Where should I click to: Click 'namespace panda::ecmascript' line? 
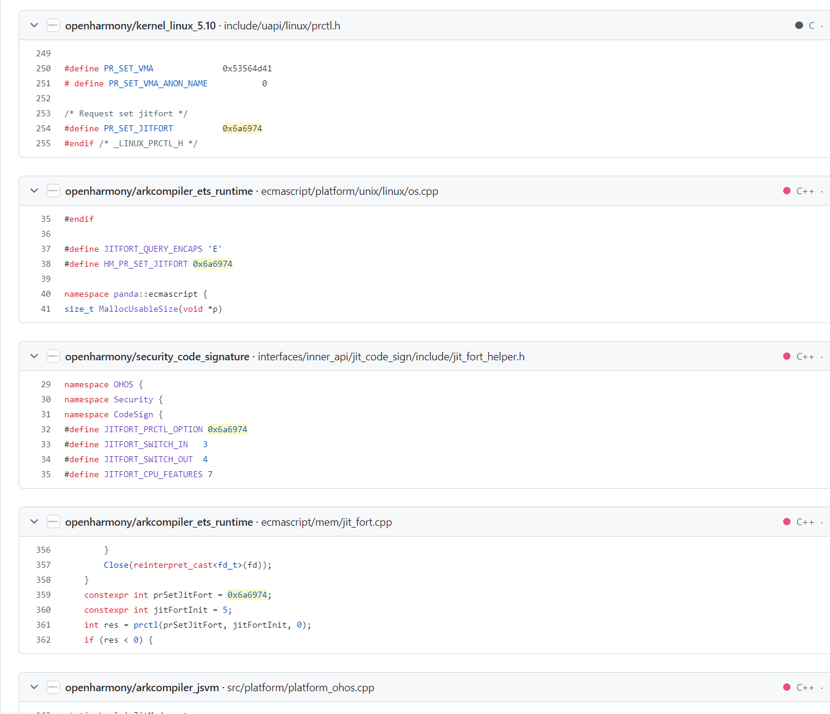click(136, 294)
